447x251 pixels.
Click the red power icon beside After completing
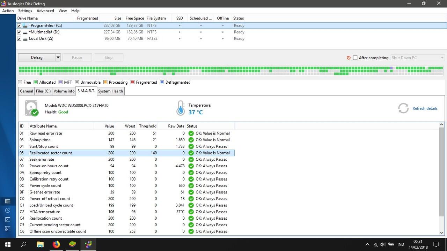[x=349, y=58]
